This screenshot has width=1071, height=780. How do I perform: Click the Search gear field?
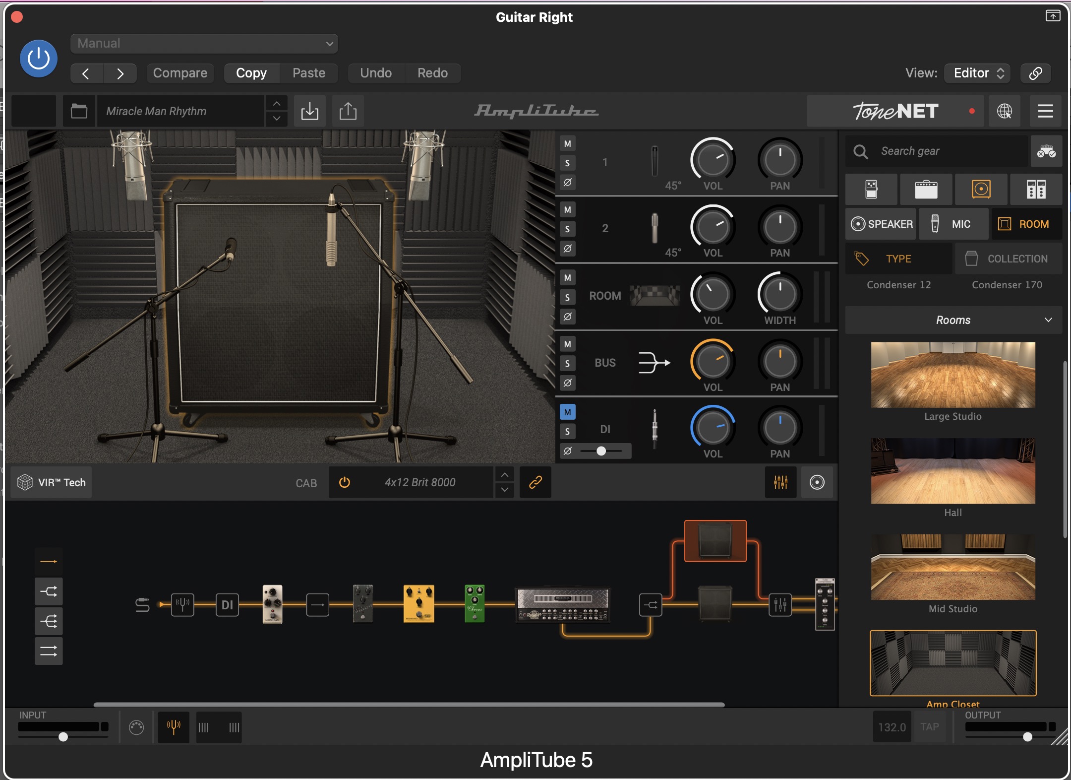pyautogui.click(x=936, y=151)
